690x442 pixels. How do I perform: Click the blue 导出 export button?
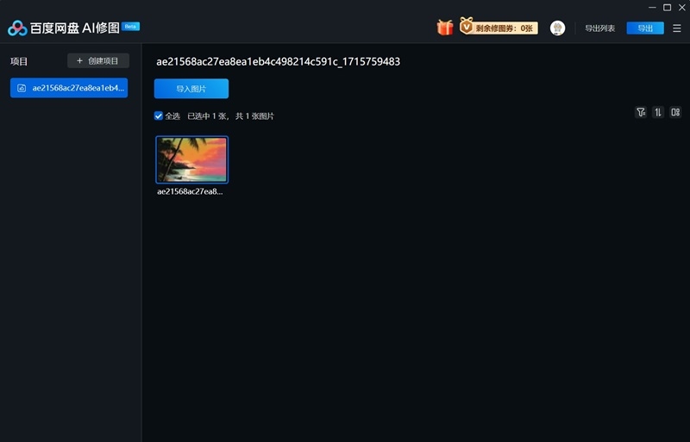point(645,28)
